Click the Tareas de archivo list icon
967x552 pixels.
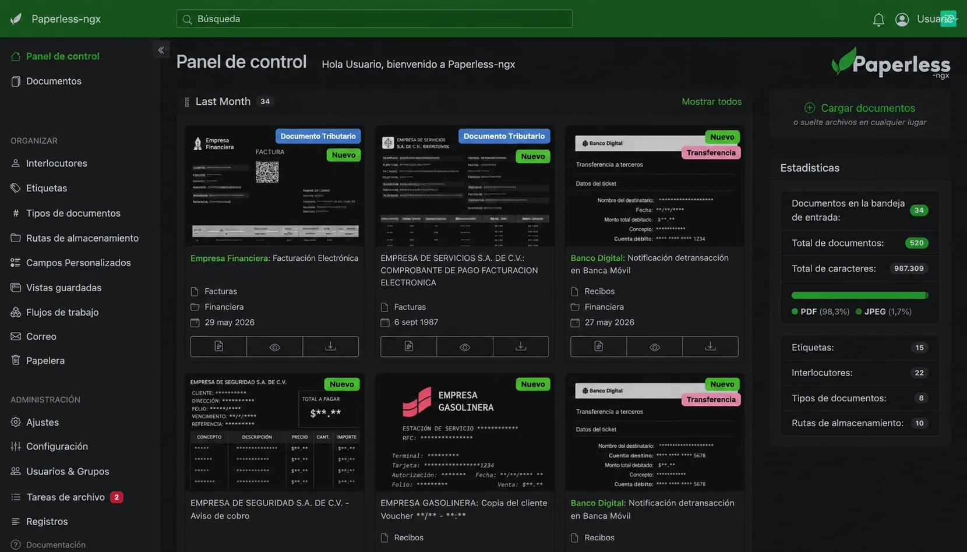pos(16,497)
